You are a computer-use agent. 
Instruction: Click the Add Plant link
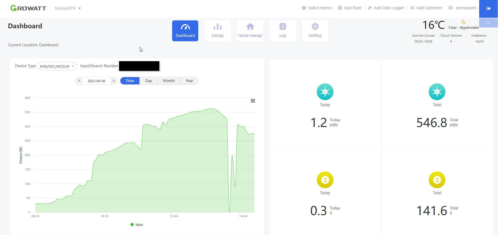(x=350, y=8)
